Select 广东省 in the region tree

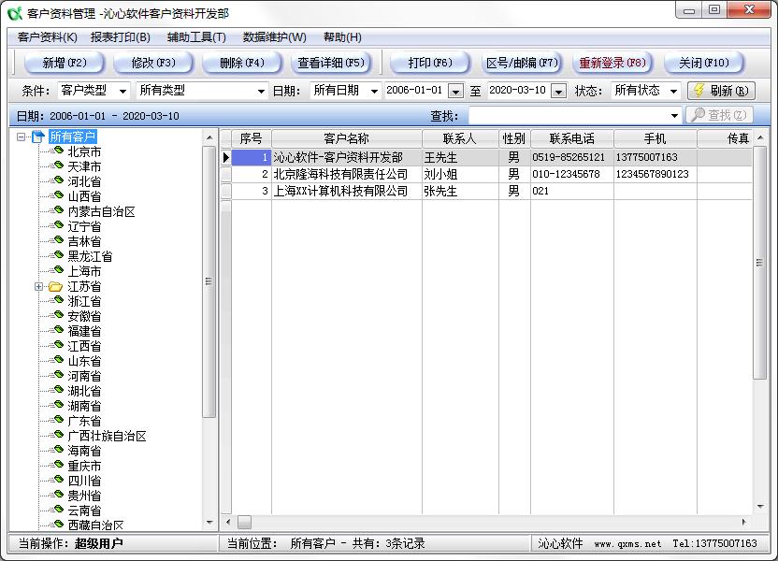(x=84, y=421)
